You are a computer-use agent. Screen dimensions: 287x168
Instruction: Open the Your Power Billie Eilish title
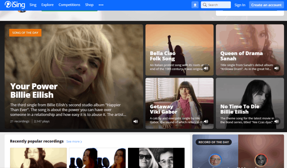pyautogui.click(x=34, y=91)
